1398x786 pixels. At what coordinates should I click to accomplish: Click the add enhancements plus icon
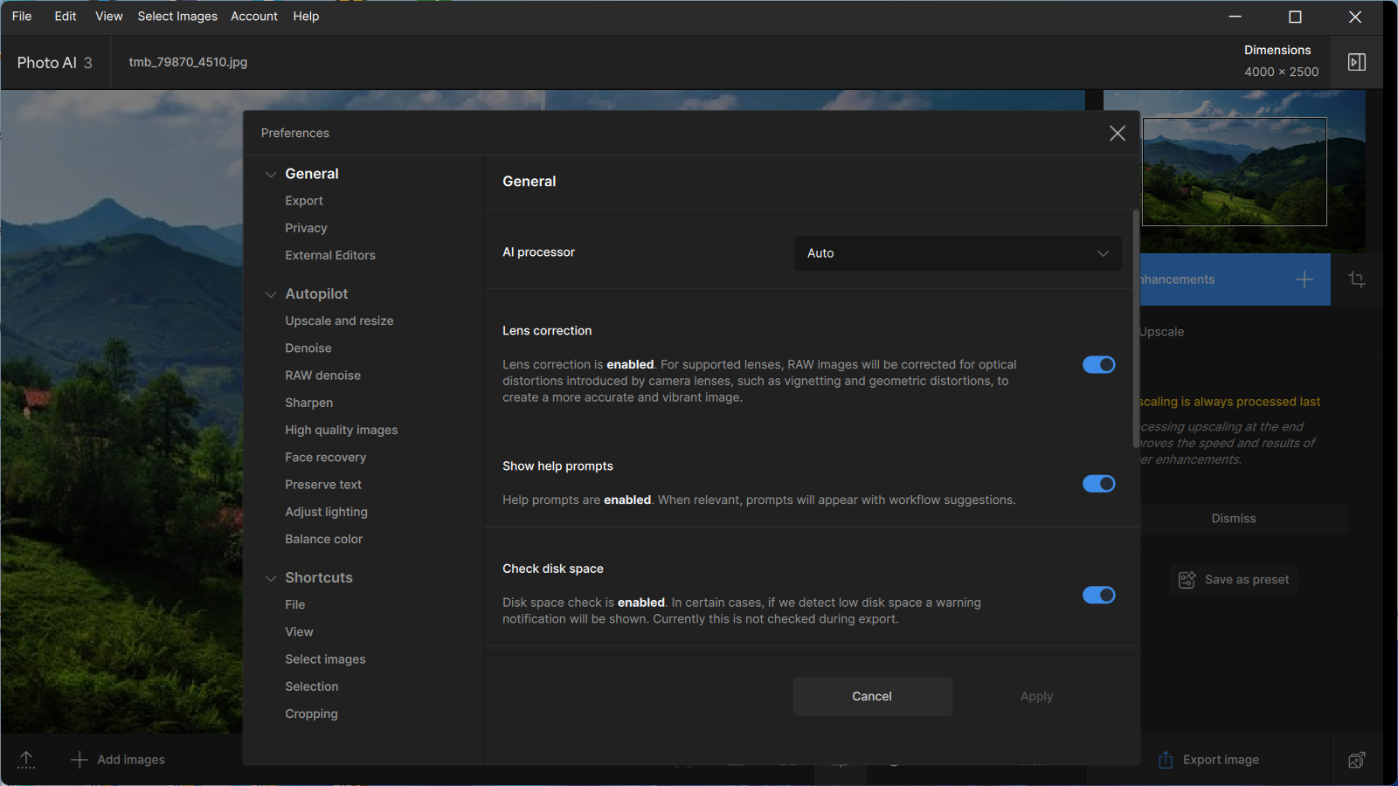point(1304,279)
